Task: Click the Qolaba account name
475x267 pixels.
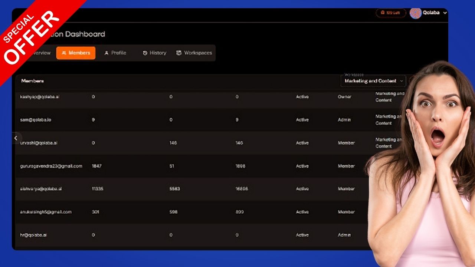Action: coord(431,13)
